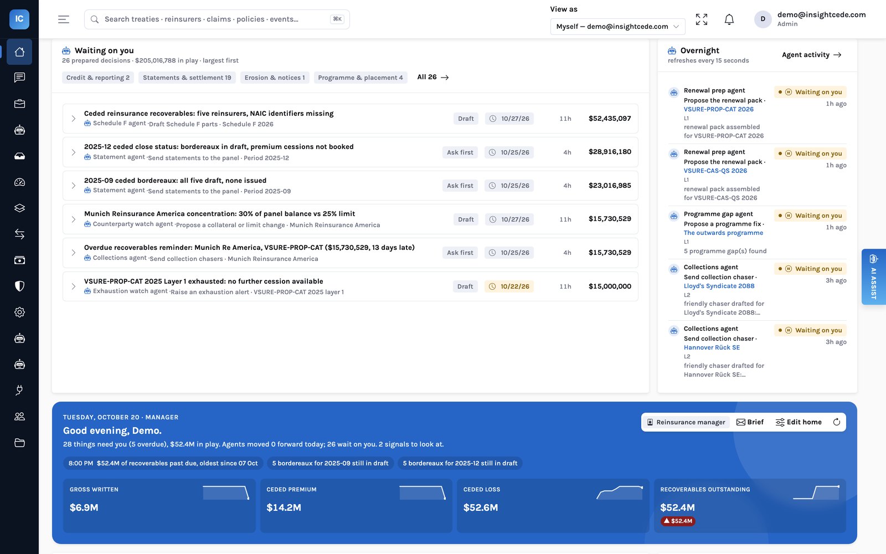Select the Erosion & notices 1 filter
Image resolution: width=886 pixels, height=554 pixels.
tap(275, 78)
